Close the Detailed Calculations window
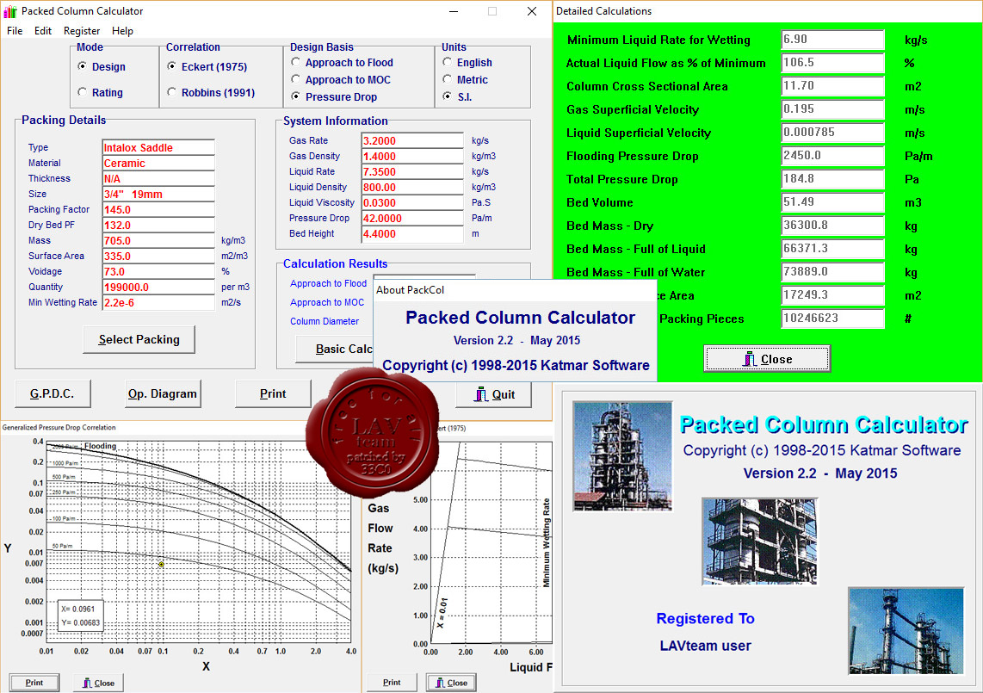The height and width of the screenshot is (693, 983). coord(767,359)
